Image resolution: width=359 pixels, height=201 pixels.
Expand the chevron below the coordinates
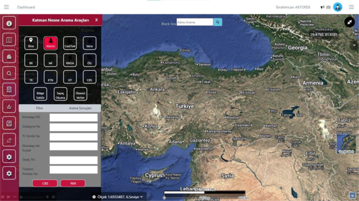(x=354, y=45)
